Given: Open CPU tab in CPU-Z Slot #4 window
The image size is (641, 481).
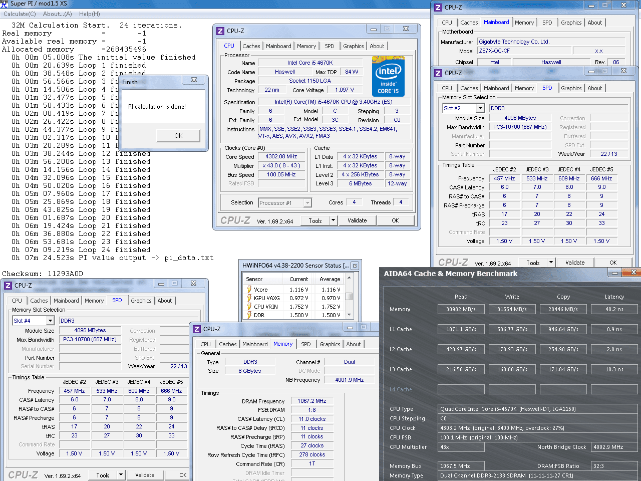Looking at the screenshot, I should [17, 301].
